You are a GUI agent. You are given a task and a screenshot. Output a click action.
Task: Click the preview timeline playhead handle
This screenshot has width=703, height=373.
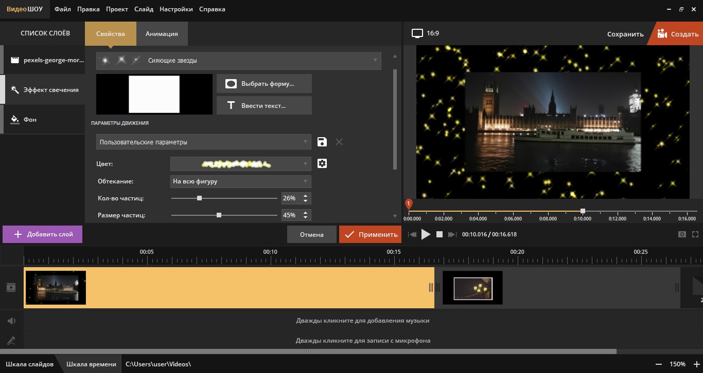coord(583,211)
